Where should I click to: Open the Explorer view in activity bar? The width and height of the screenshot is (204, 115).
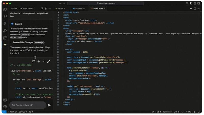5,9
